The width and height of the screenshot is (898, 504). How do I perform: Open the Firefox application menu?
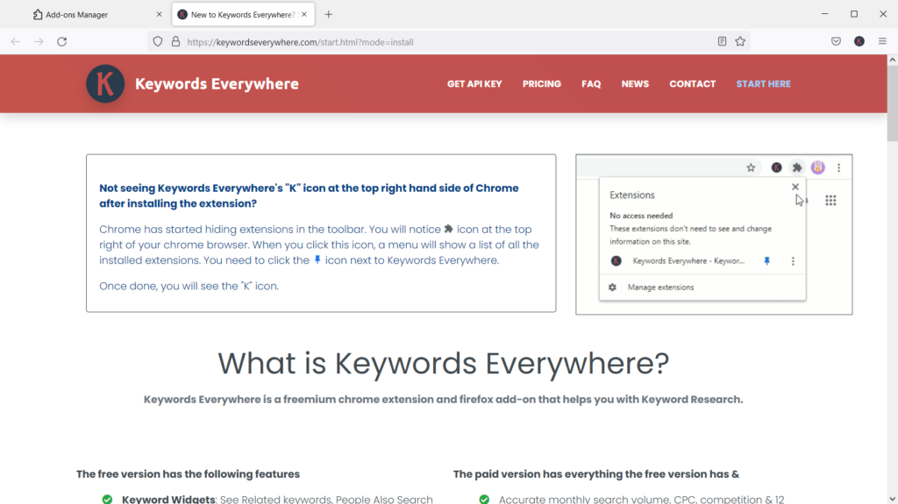point(882,41)
